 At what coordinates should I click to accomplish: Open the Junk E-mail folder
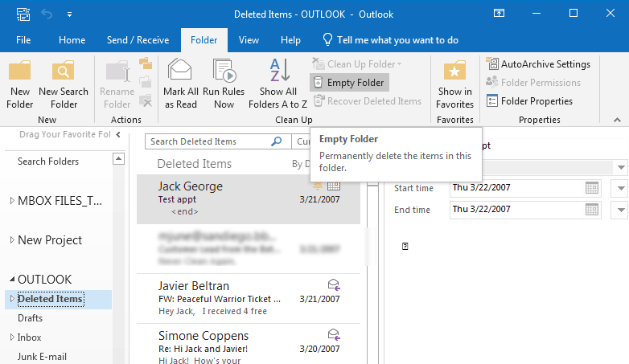tap(42, 357)
